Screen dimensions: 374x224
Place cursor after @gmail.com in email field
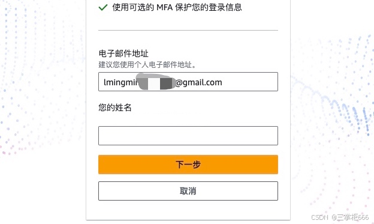(223, 82)
